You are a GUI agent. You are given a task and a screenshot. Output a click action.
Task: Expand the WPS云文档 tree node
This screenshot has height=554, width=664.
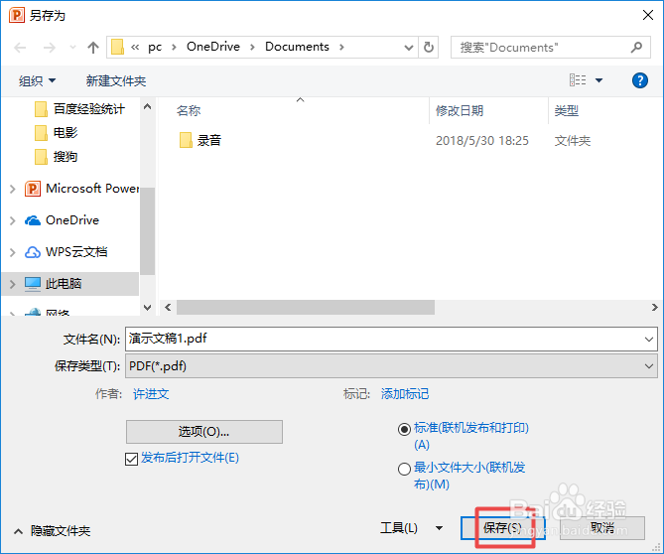point(12,252)
